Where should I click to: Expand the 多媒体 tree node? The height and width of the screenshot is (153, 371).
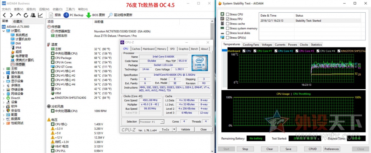(4, 85)
